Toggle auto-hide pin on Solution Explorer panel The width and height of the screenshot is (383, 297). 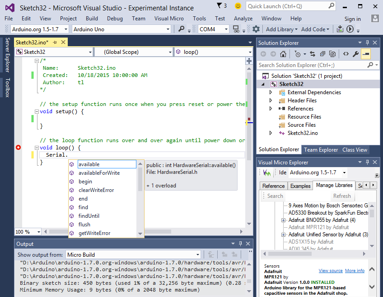(367, 43)
